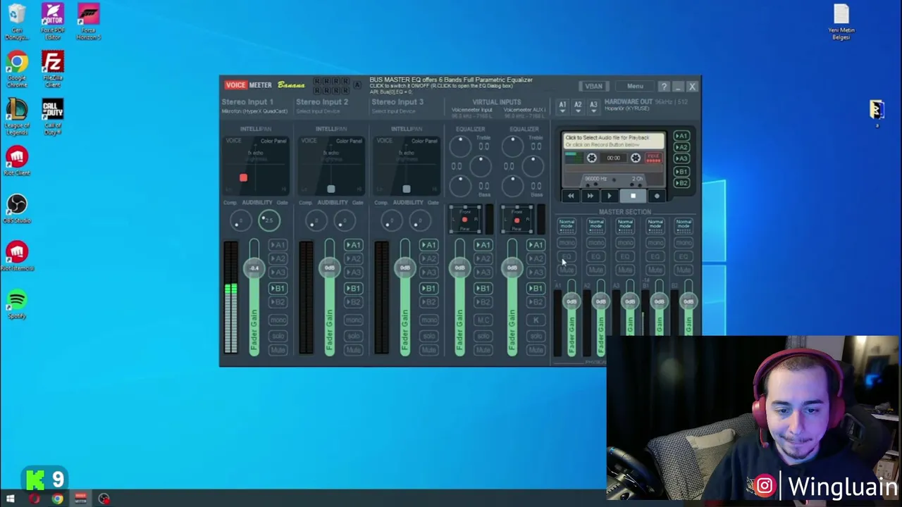The height and width of the screenshot is (507, 902).
Task: Select the OBS Studio desktop icon
Action: click(17, 209)
